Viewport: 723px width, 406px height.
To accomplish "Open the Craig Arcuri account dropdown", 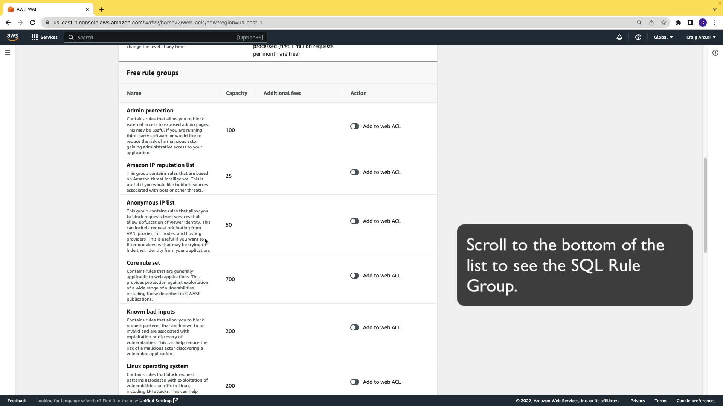I will [x=701, y=37].
